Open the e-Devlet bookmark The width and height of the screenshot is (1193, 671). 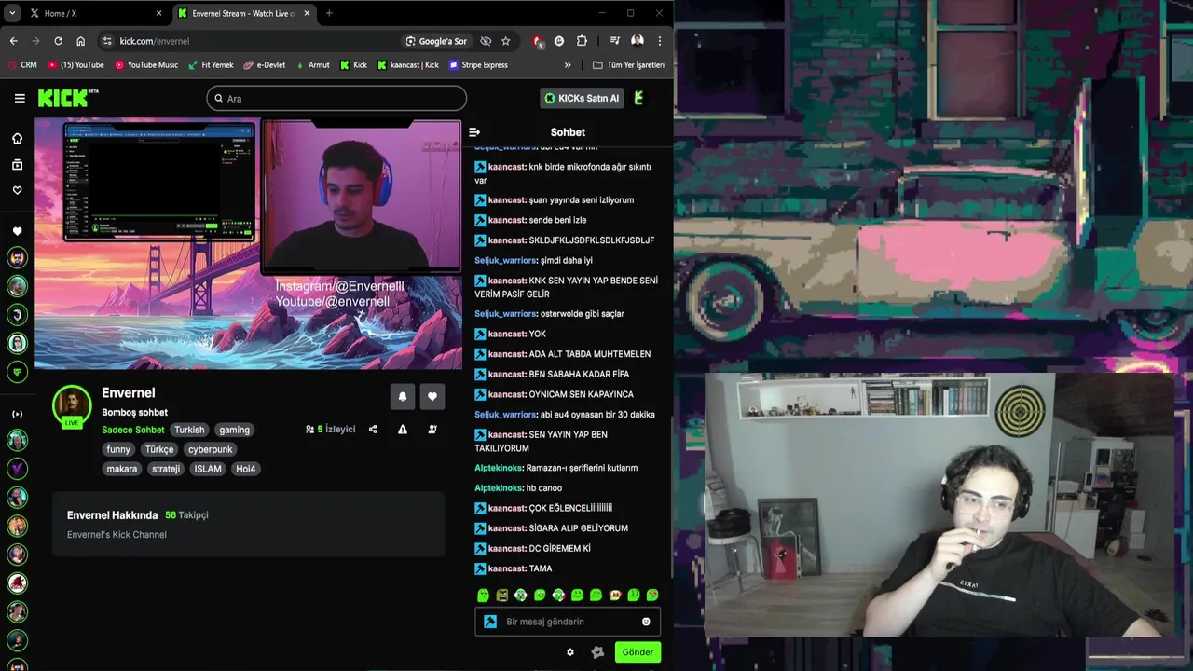(265, 65)
